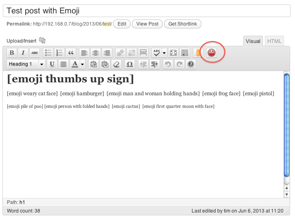Indent the paragraph

pyautogui.click(x=155, y=64)
